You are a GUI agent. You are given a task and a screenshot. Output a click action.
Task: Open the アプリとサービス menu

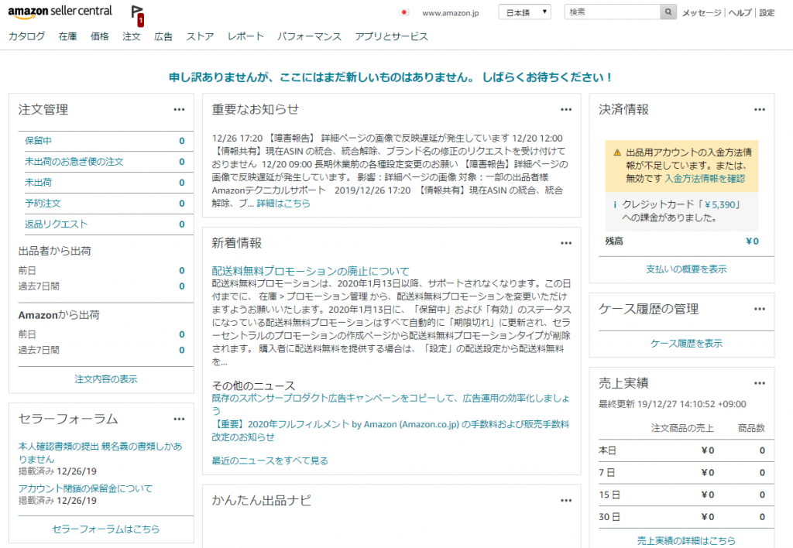click(x=391, y=36)
